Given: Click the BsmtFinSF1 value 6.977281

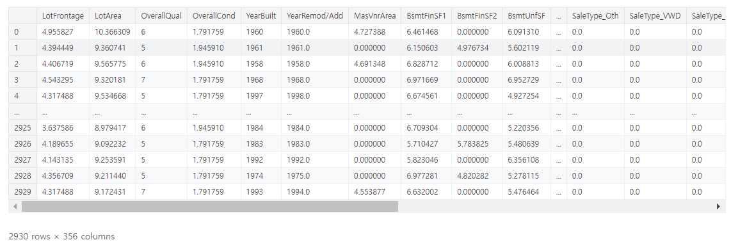Looking at the screenshot, I should point(422,176).
